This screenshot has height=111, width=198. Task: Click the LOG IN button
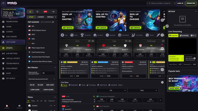(x=180, y=3)
